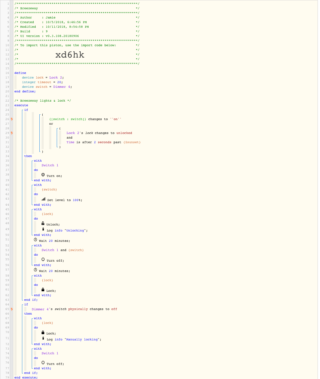Screen dimensions: 320x379
Task: Click the 'UI version : v0.3.108.20180906' comment
Action: (x=77, y=36)
